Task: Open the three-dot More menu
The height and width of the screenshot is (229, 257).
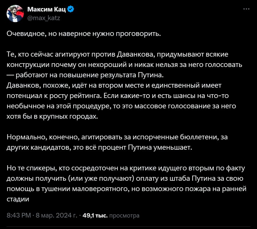Action: (246, 9)
